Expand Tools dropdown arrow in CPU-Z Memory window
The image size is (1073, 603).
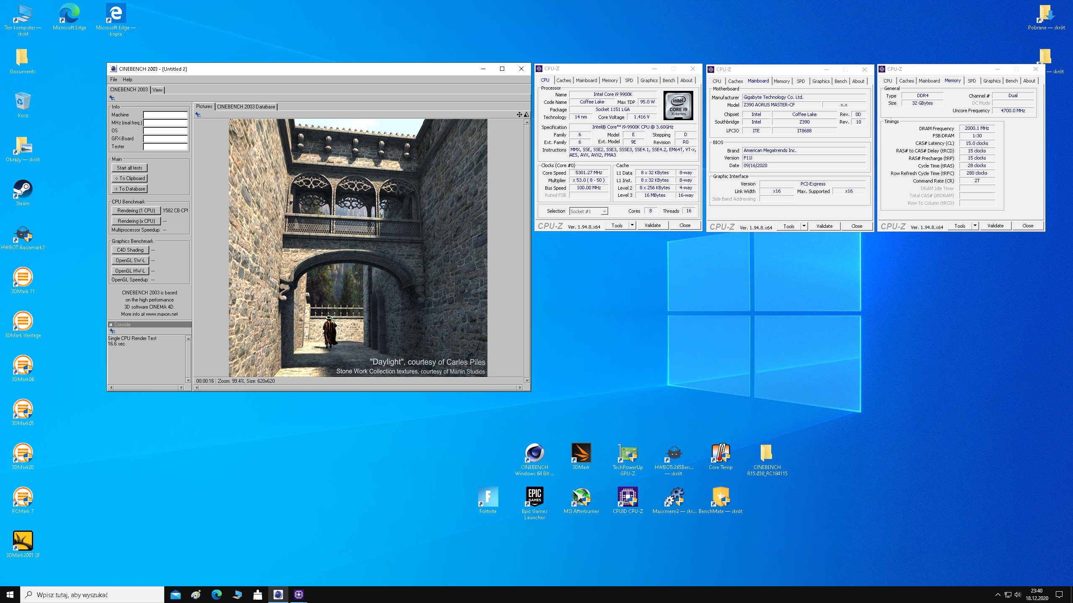coord(975,226)
